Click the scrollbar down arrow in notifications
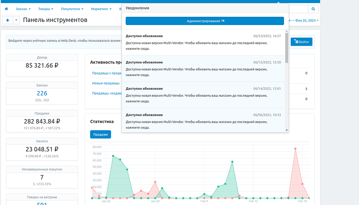The height and width of the screenshot is (205, 359). (x=287, y=130)
